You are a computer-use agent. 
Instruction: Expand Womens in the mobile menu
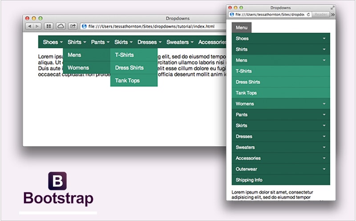tap(281, 104)
